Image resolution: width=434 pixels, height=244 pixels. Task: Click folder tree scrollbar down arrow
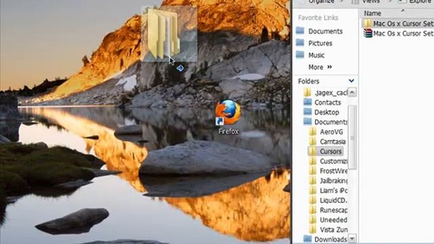coord(352,238)
